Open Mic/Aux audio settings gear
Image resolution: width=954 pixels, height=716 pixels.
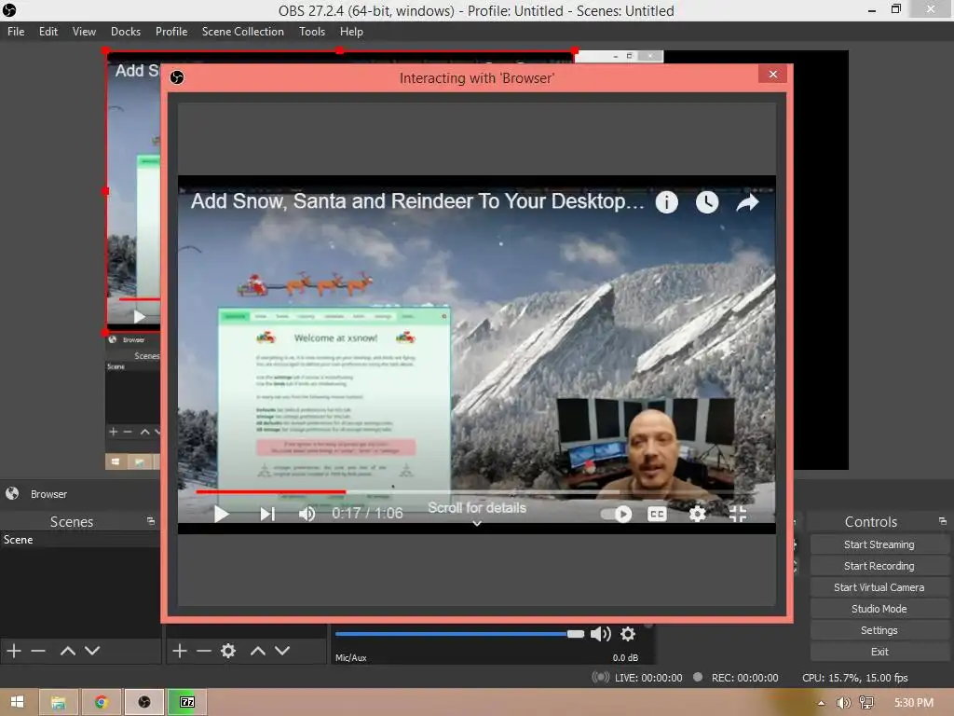pos(628,634)
